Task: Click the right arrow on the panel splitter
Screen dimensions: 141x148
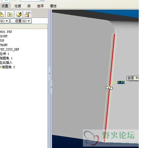Action: 51,87
